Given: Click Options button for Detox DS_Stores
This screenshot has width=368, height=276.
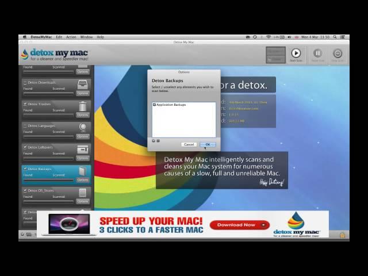Looking at the screenshot, I should click(x=83, y=201).
